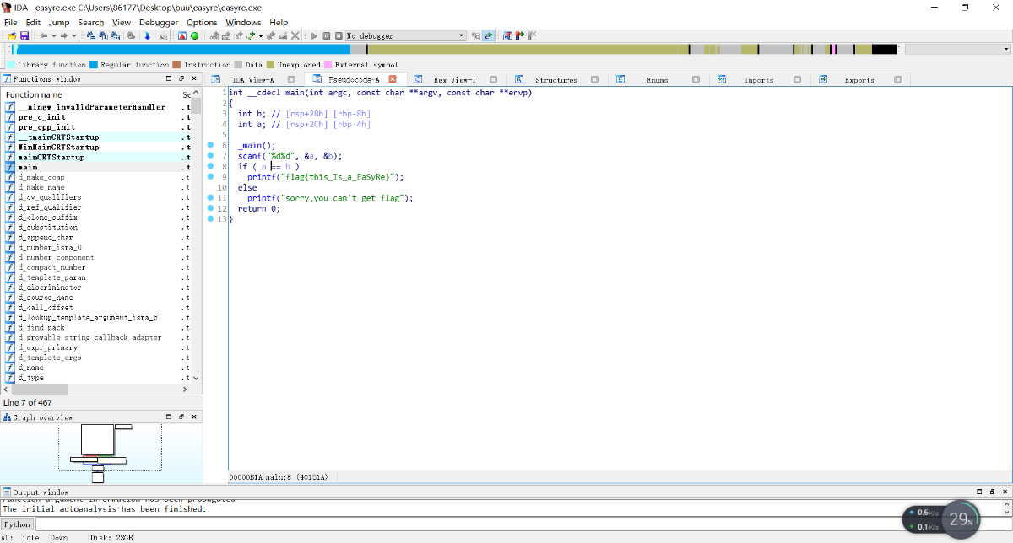1013x543 pixels.
Task: Switch to the Enums tab
Action: tap(657, 80)
